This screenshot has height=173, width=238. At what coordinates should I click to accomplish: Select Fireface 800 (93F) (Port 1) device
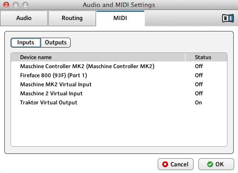click(54, 75)
